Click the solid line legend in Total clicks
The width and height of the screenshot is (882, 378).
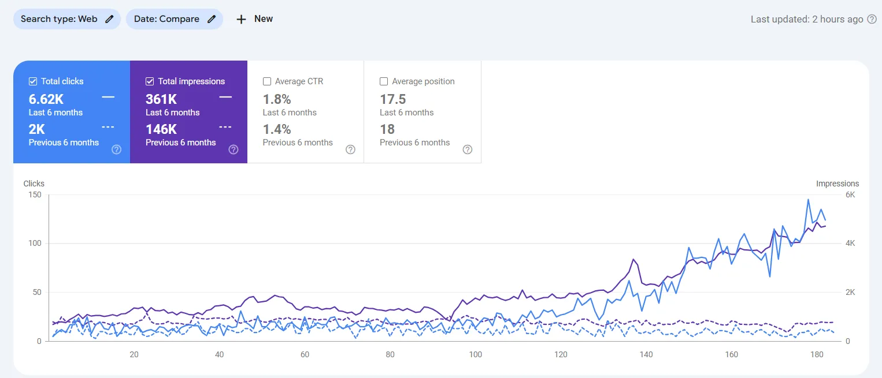tap(108, 97)
